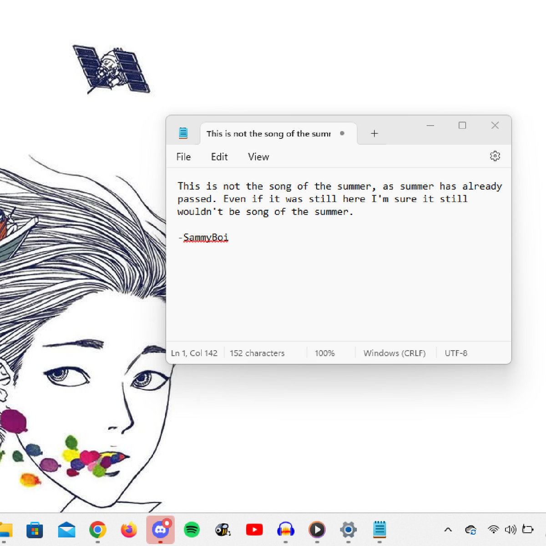The width and height of the screenshot is (546, 546).
Task: Open the Mail app from the taskbar
Action: click(66, 530)
